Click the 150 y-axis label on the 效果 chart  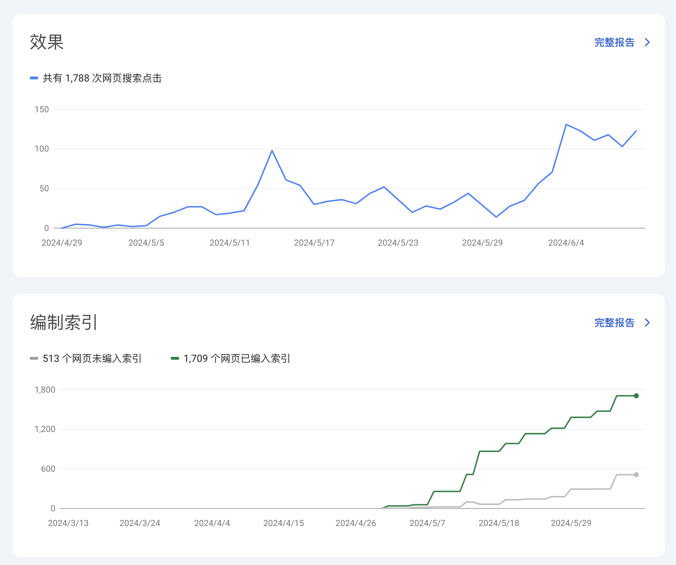pos(42,109)
